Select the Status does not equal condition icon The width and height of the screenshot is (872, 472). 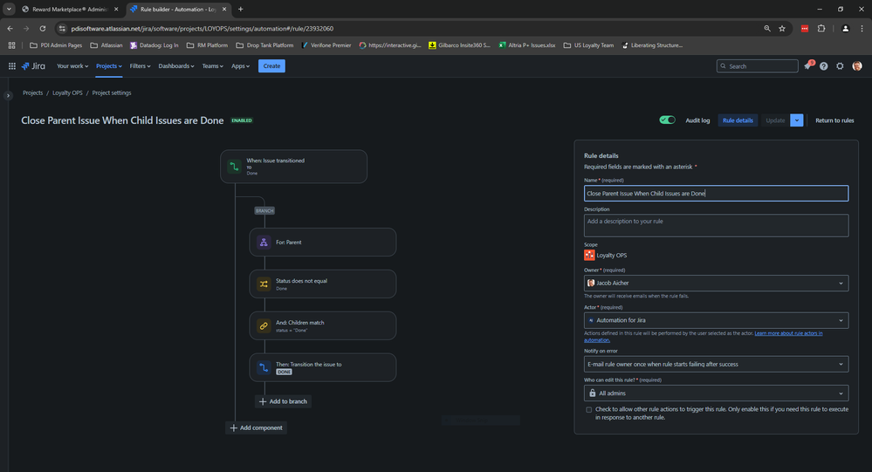(x=264, y=284)
